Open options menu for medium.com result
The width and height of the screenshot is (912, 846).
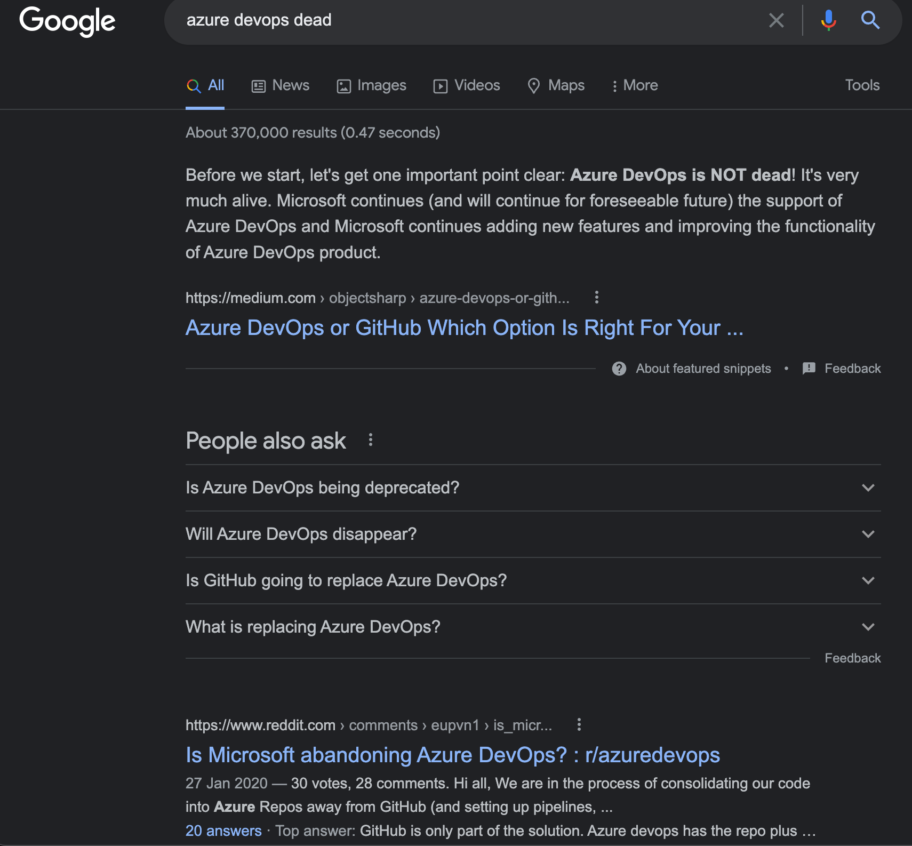click(x=597, y=297)
